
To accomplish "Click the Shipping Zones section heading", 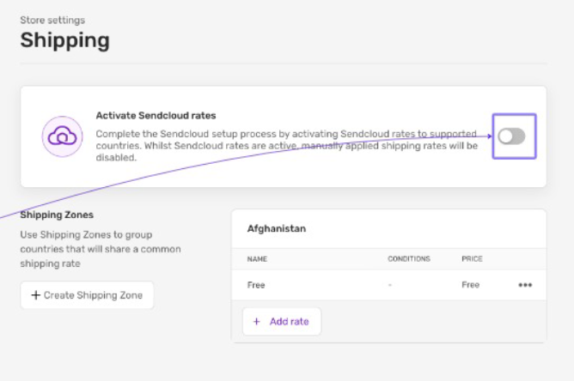I will point(57,215).
